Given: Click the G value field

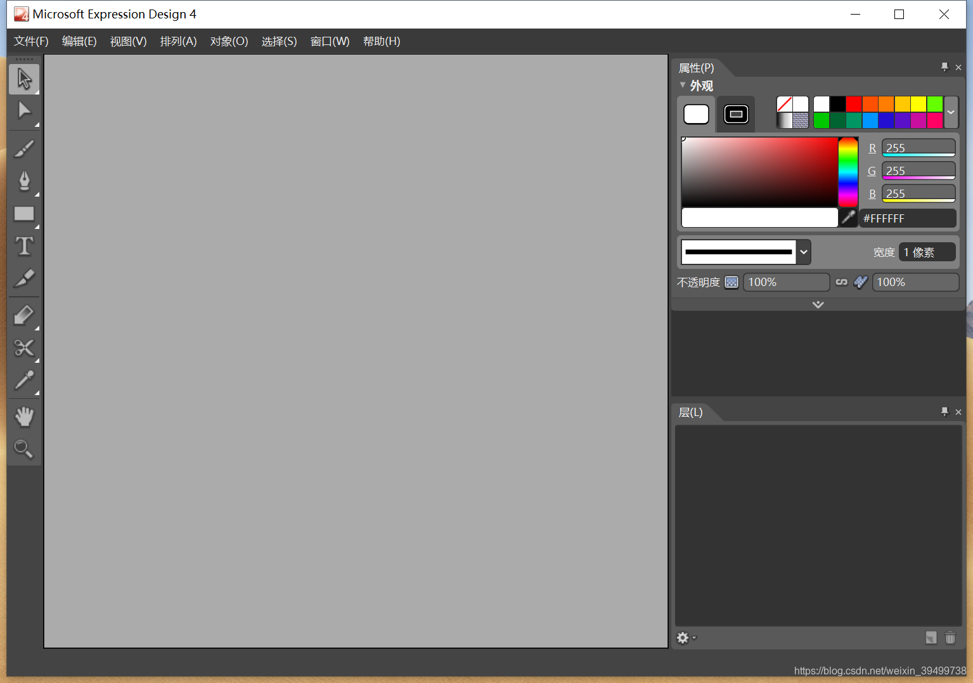Looking at the screenshot, I should point(918,171).
